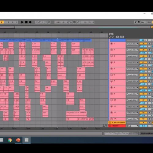The height and width of the screenshot is (153, 153).
Task: Enable Draw Mode pencil icon
Action: coord(136,22)
